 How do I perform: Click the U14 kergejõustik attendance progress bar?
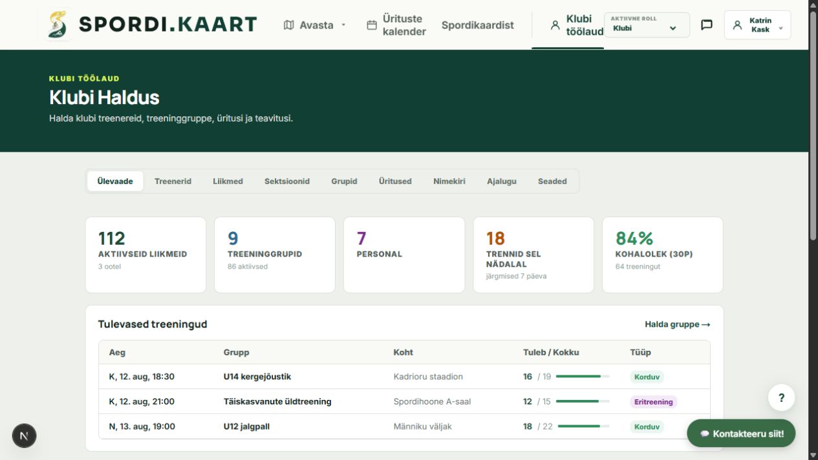(x=583, y=377)
